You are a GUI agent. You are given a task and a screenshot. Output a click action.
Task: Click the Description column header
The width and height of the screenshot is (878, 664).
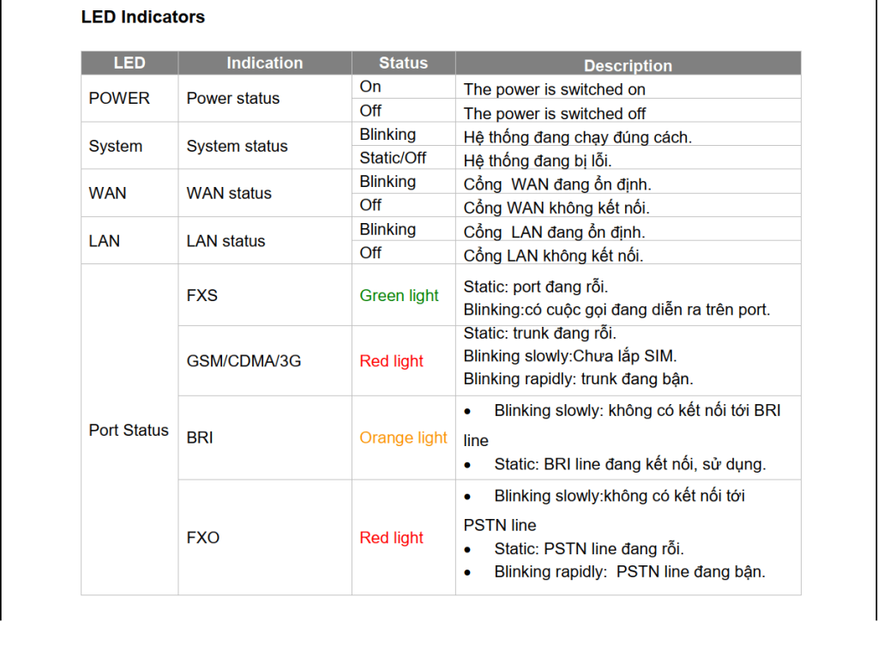[x=628, y=64]
